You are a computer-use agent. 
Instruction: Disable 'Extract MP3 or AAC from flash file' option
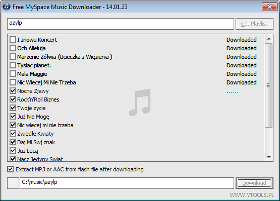coord(11,169)
